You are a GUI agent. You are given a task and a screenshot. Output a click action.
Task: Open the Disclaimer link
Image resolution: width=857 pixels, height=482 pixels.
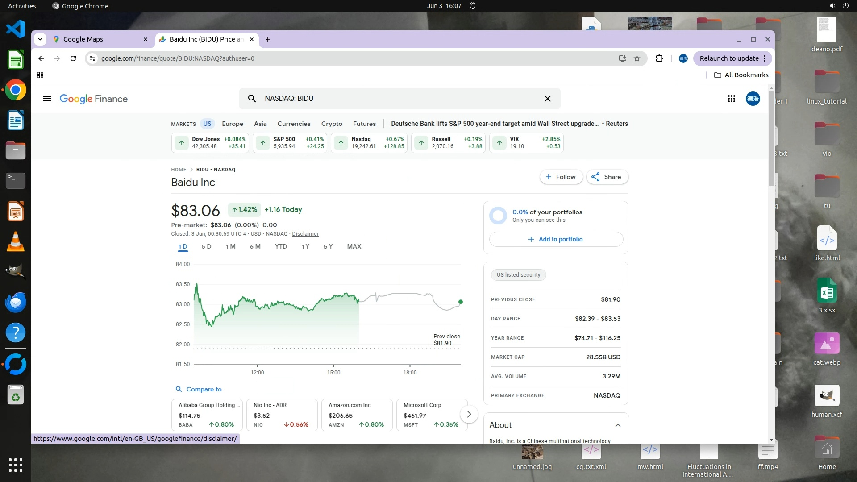click(x=305, y=234)
